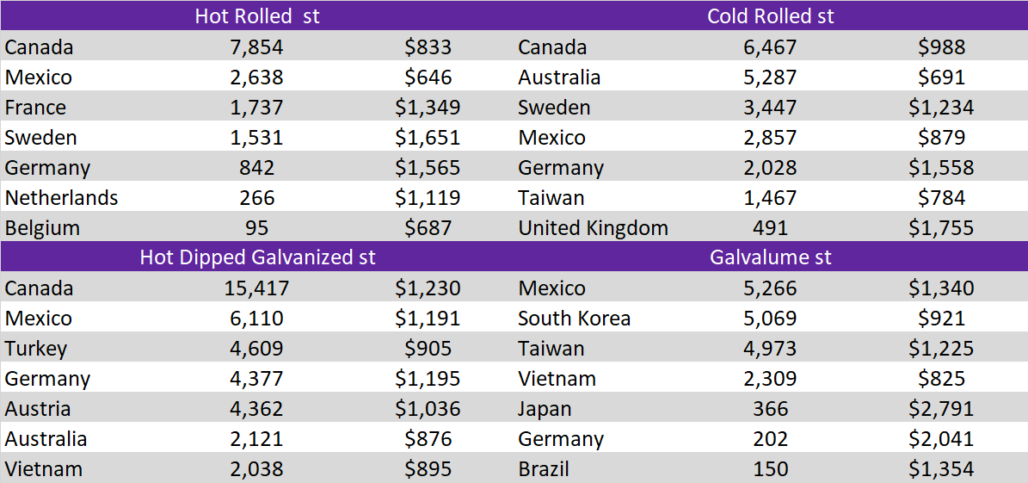Select the 7,854 tonnage cell
The width and height of the screenshot is (1028, 483).
257,47
